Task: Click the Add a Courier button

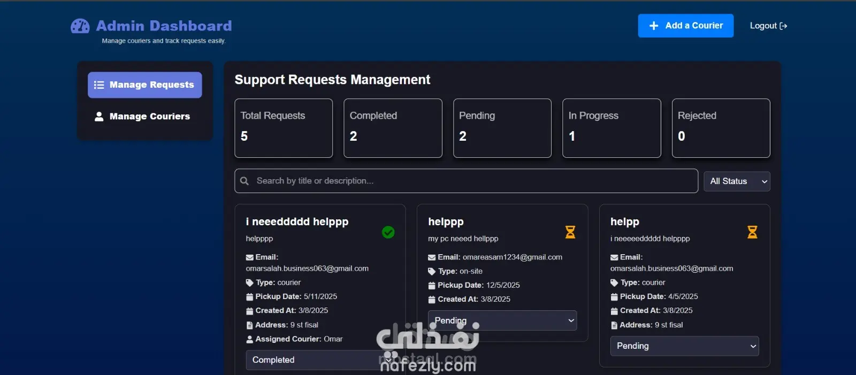Action: [x=685, y=26]
